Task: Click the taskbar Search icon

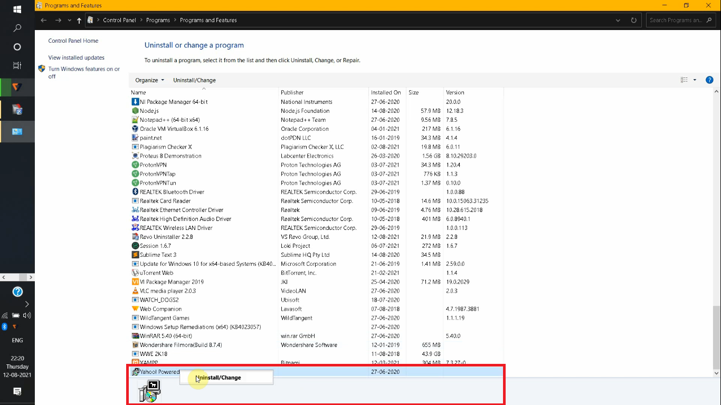Action: [17, 27]
